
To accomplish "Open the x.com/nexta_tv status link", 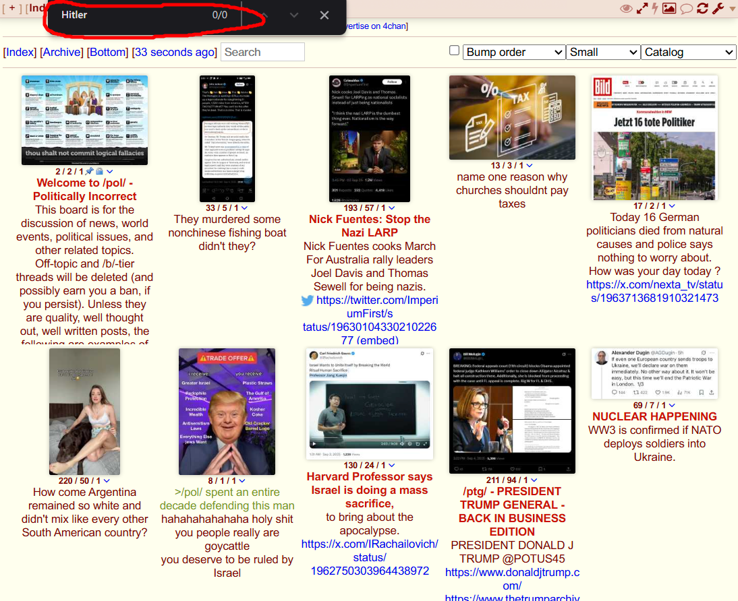I will point(654,291).
